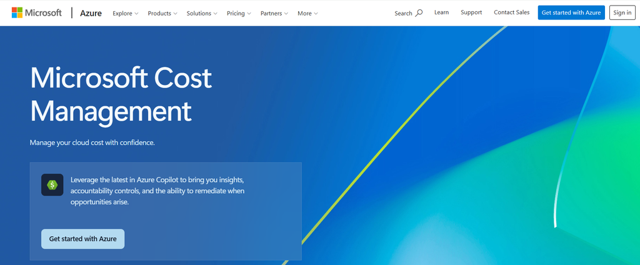Click 'Manage your cloud cost with confidence.' text
Screen dimensions: 640x265
point(92,143)
